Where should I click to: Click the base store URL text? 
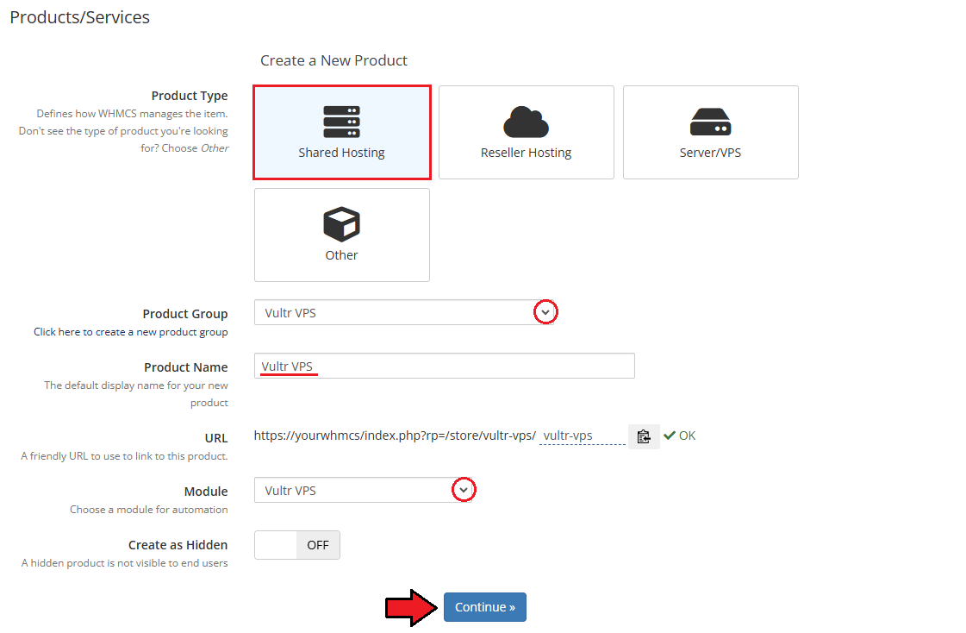pos(395,436)
